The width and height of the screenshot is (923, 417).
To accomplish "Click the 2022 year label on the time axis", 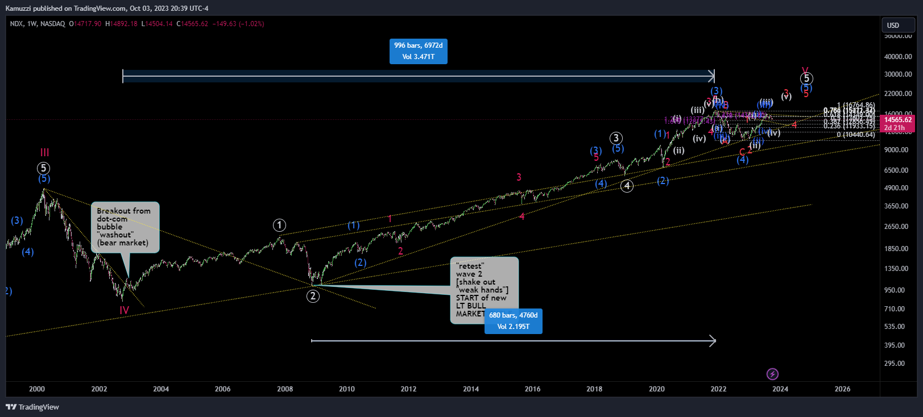I will (719, 389).
